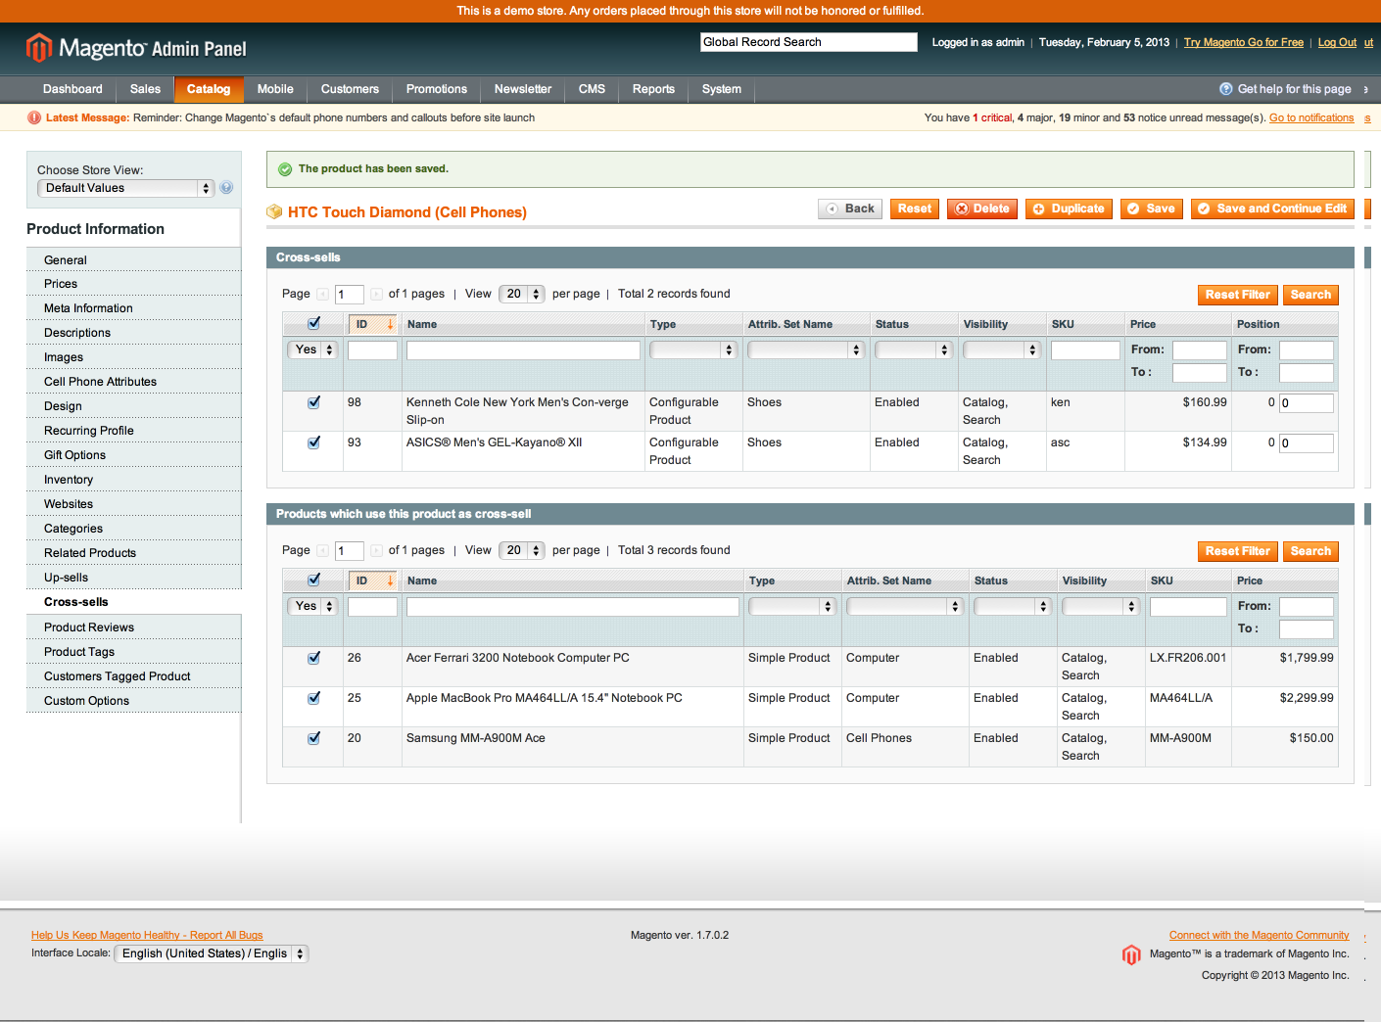Open the Status filter dropdown in Cross-sells grid
1381x1022 pixels.
(x=913, y=349)
